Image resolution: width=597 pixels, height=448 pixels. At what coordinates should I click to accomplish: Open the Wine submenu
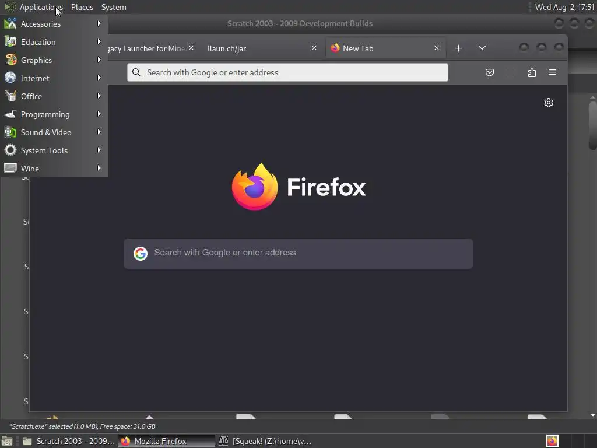coord(54,169)
